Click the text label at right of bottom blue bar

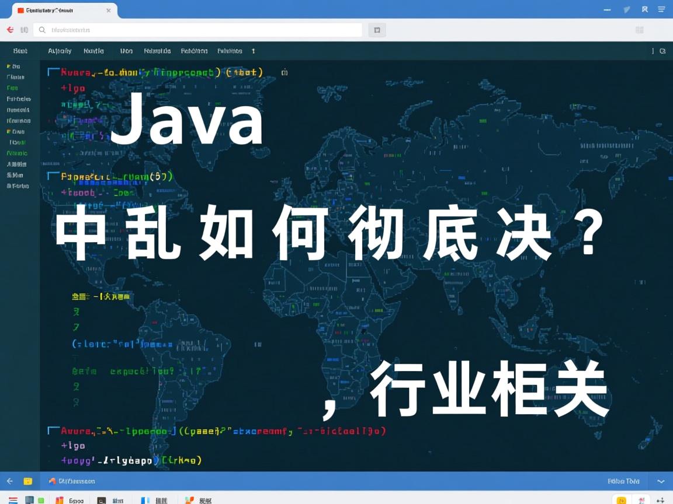pyautogui.click(x=623, y=481)
